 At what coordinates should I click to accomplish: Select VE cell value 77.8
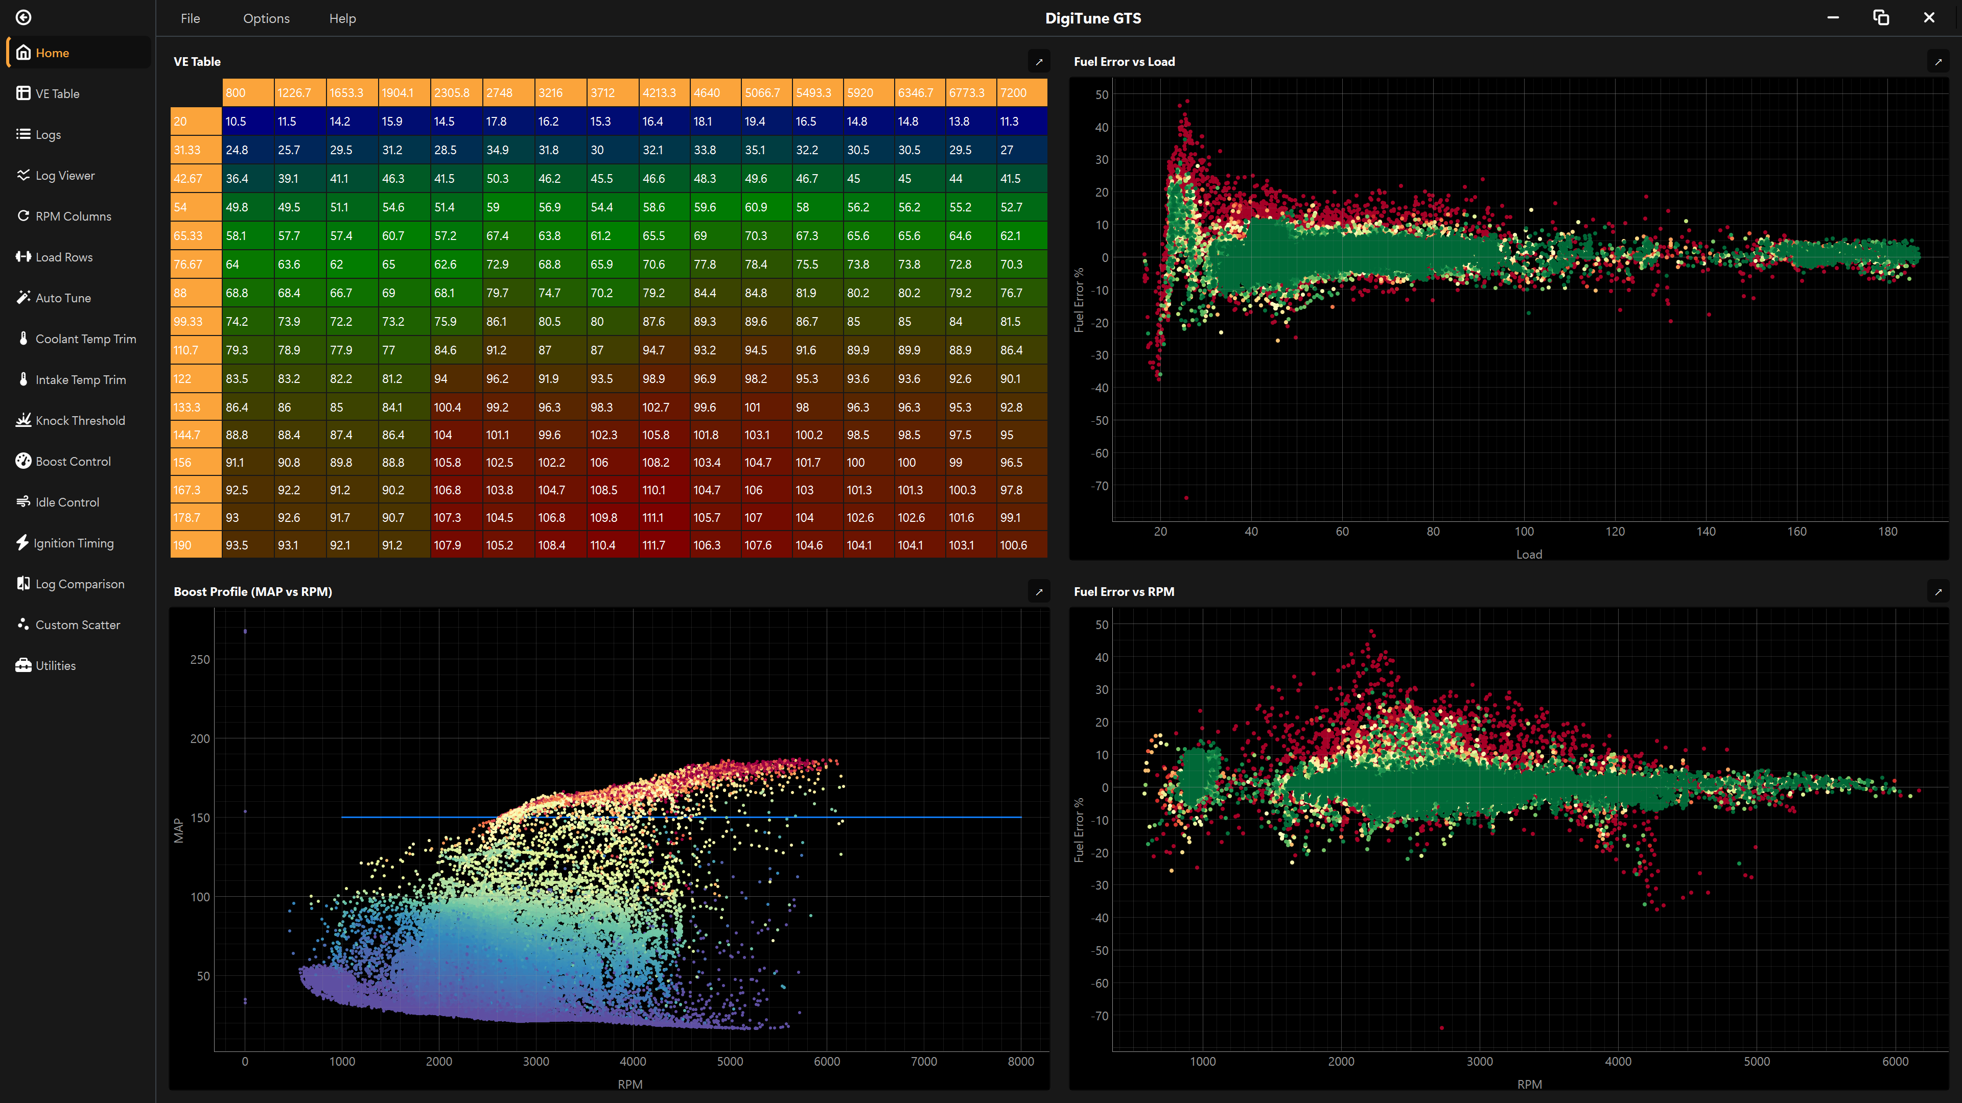pyautogui.click(x=715, y=264)
